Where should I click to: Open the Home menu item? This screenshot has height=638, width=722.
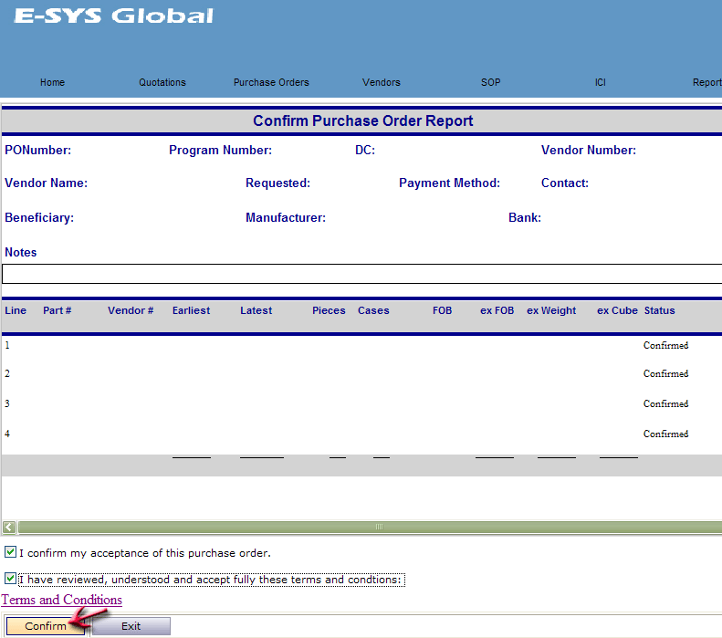pos(52,82)
